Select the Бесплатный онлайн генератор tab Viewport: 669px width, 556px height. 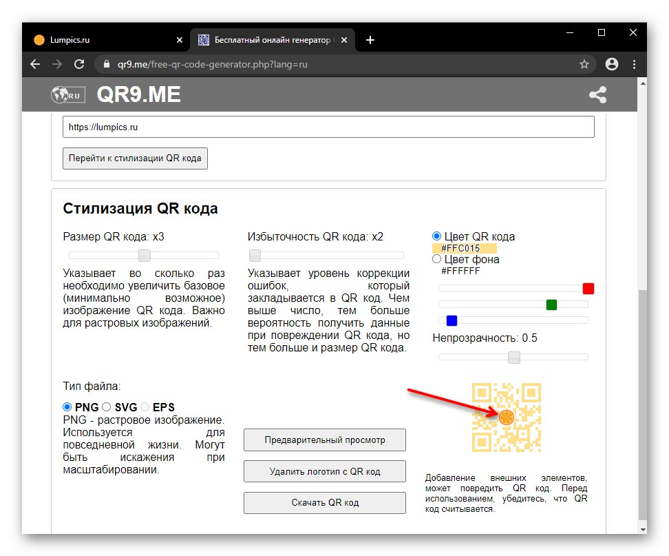click(273, 40)
